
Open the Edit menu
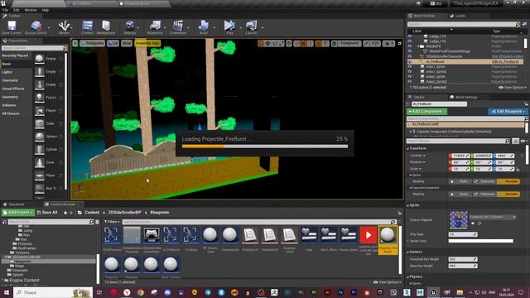coord(16,10)
